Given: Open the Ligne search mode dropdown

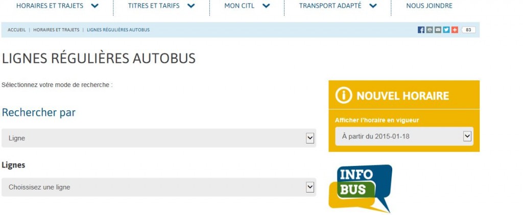Looking at the screenshot, I should pyautogui.click(x=159, y=138).
